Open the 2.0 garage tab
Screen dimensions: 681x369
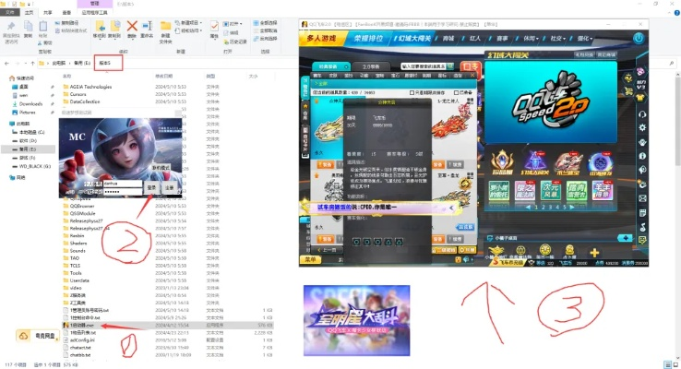tap(371, 66)
